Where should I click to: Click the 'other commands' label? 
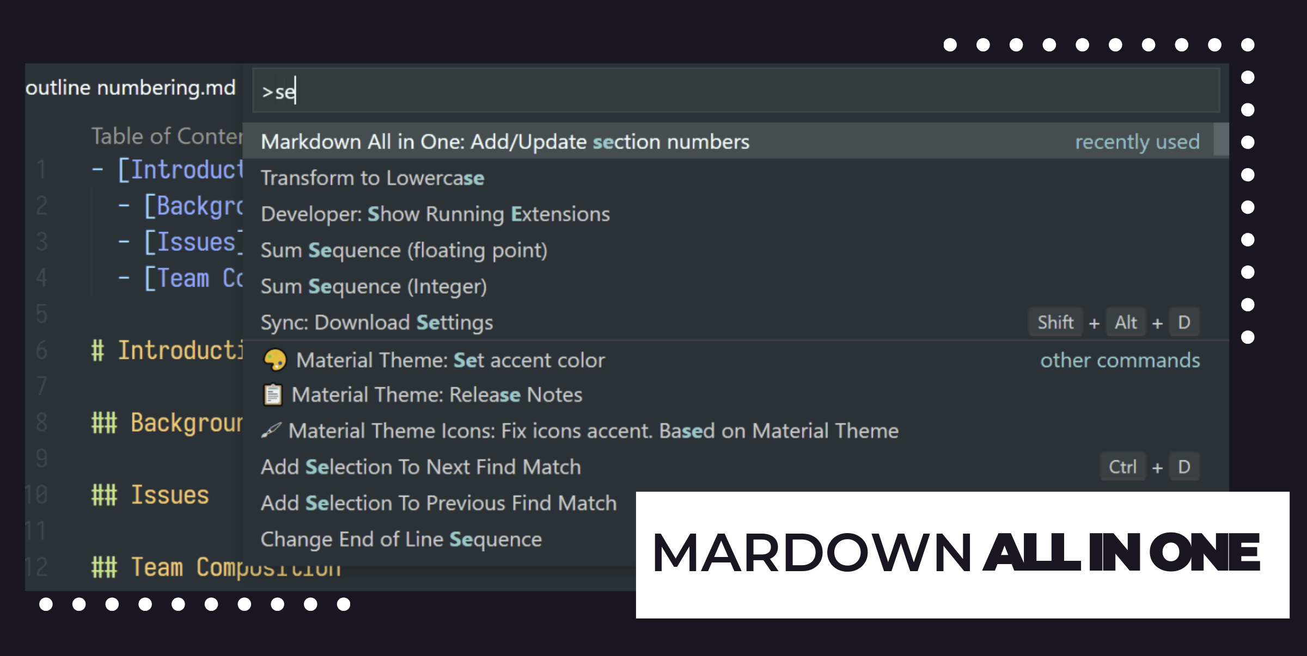click(1120, 360)
